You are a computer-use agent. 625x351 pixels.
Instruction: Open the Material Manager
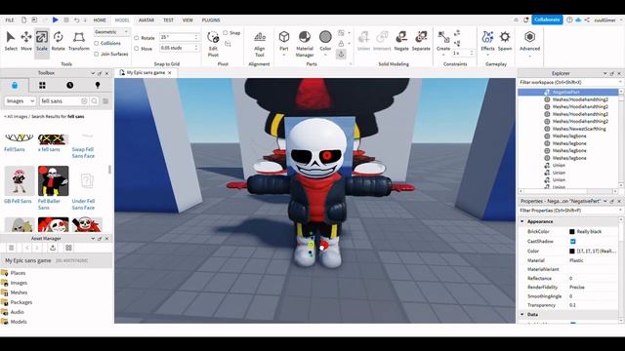305,44
